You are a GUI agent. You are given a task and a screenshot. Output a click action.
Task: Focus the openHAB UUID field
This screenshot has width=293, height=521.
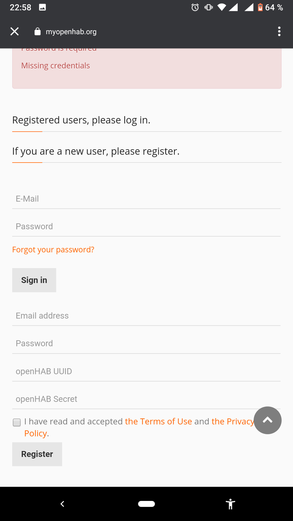click(146, 371)
